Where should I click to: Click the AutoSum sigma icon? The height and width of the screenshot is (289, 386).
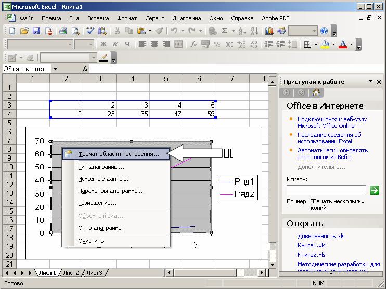point(224,31)
